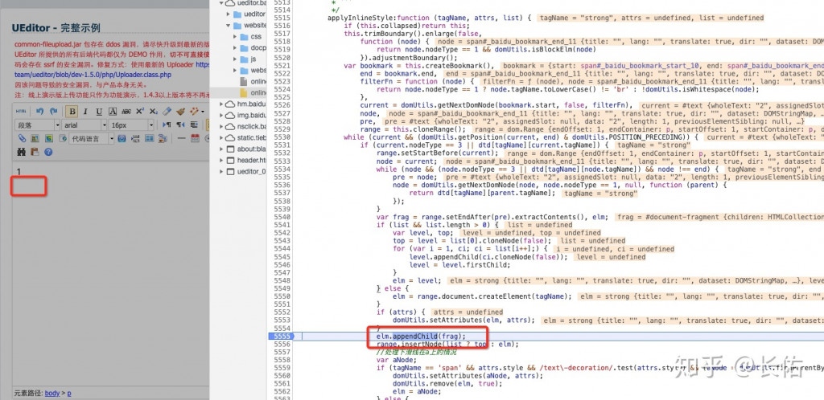
Task: Insert a page break icon
Action: [x=135, y=138]
